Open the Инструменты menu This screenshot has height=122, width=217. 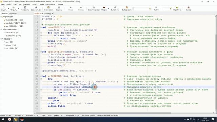coord(51,4)
